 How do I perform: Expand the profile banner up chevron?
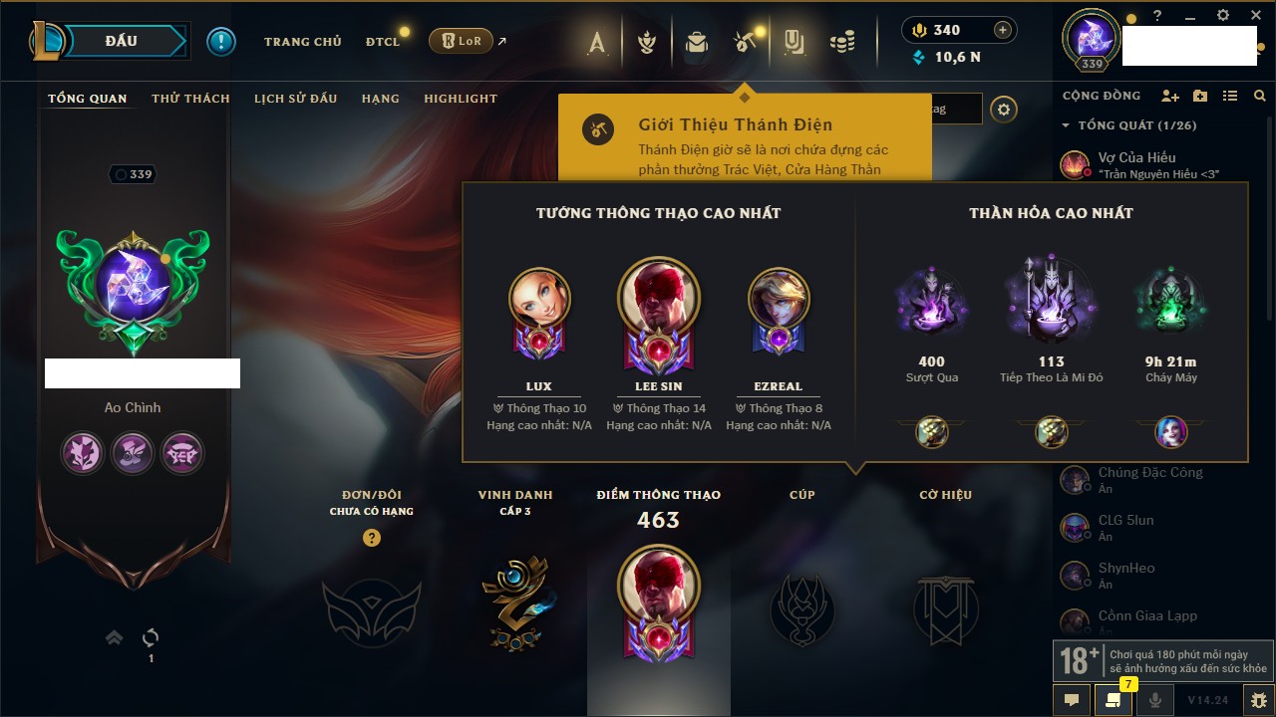click(114, 637)
